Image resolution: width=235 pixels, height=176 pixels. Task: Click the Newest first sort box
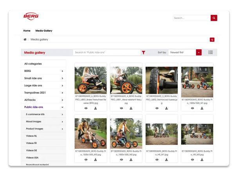coord(182,52)
